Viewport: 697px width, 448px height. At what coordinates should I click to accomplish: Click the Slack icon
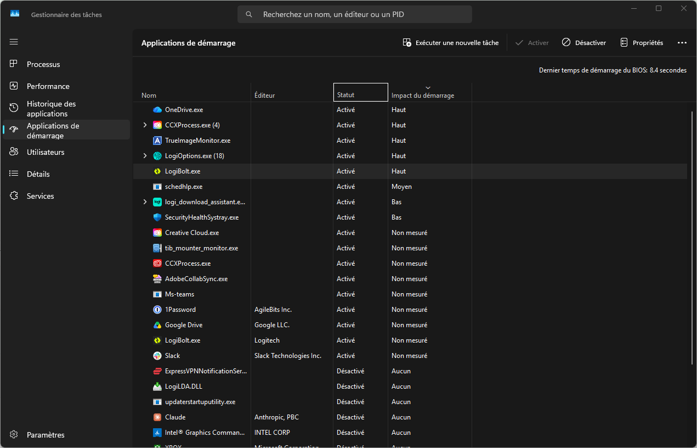pos(157,356)
